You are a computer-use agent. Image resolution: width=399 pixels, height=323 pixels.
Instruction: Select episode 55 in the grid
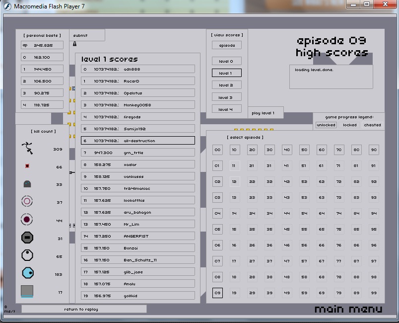(x=304, y=230)
